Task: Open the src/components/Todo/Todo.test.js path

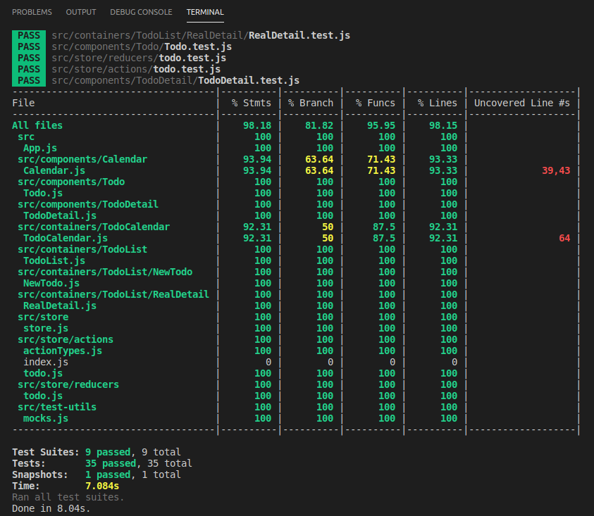Action: coord(142,47)
